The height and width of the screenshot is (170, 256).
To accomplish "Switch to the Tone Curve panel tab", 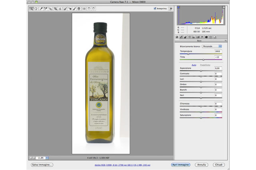I will [x=181, y=37].
